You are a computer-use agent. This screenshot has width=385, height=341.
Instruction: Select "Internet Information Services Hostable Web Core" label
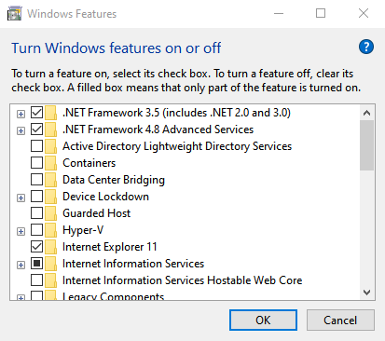(x=183, y=280)
